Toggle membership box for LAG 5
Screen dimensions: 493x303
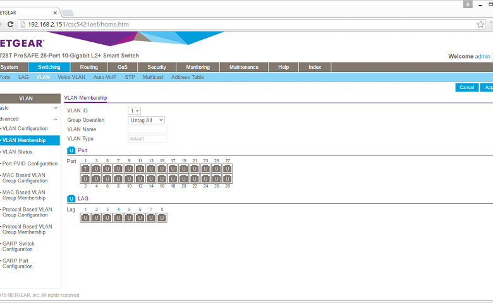pyautogui.click(x=129, y=218)
